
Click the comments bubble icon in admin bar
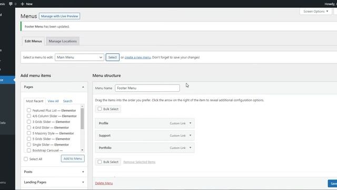(x=11, y=4)
